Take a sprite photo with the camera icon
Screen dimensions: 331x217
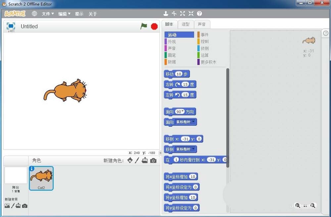pyautogui.click(x=153, y=161)
